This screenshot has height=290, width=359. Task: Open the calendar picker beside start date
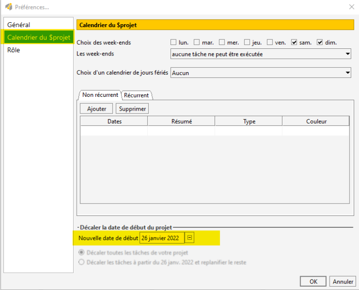click(x=189, y=238)
